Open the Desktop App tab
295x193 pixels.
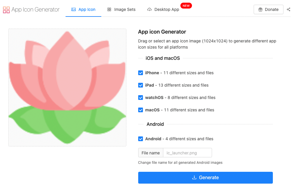coord(163,9)
